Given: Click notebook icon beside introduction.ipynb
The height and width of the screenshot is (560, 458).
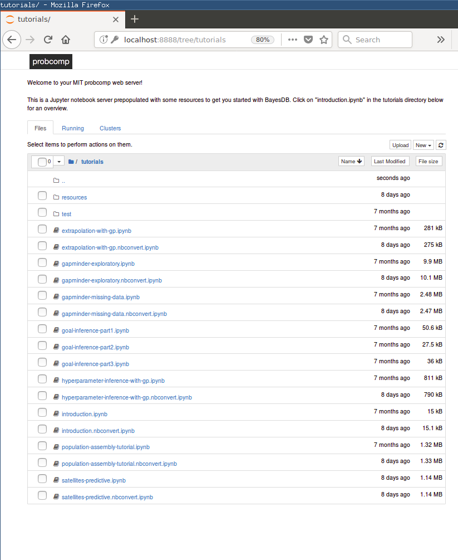Looking at the screenshot, I should [x=56, y=413].
